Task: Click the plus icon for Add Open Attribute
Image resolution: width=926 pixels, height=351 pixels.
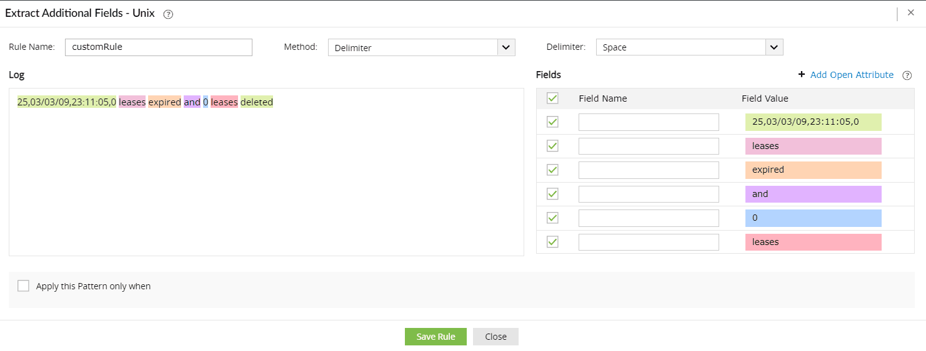Action: [802, 75]
